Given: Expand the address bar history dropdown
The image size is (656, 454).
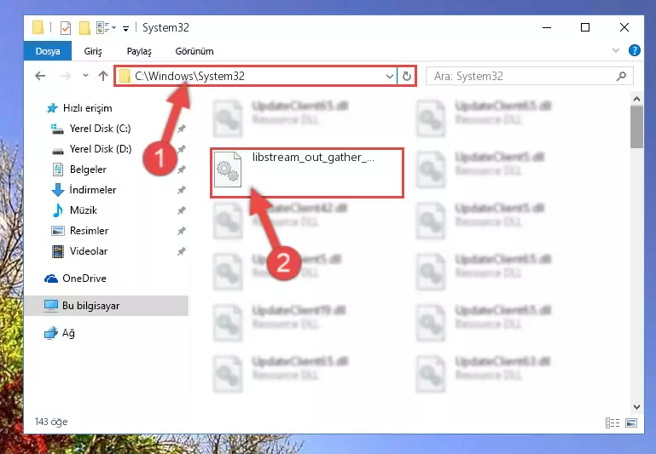Looking at the screenshot, I should coord(390,77).
